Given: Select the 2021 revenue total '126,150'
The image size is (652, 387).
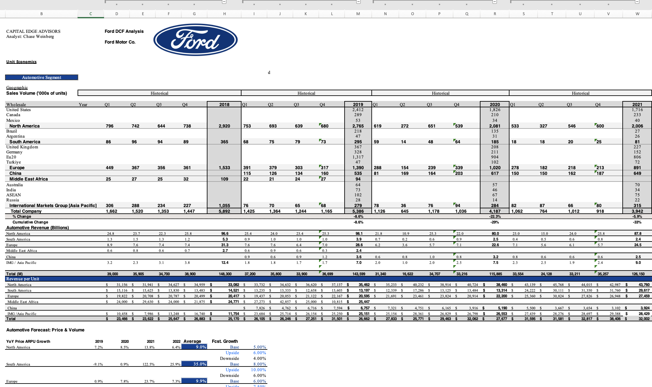Looking at the screenshot, I should (x=638, y=274).
